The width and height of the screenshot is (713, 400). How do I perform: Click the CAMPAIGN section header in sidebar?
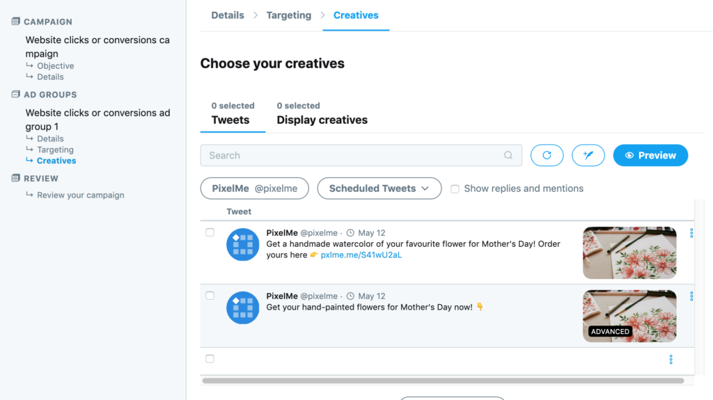47,22
